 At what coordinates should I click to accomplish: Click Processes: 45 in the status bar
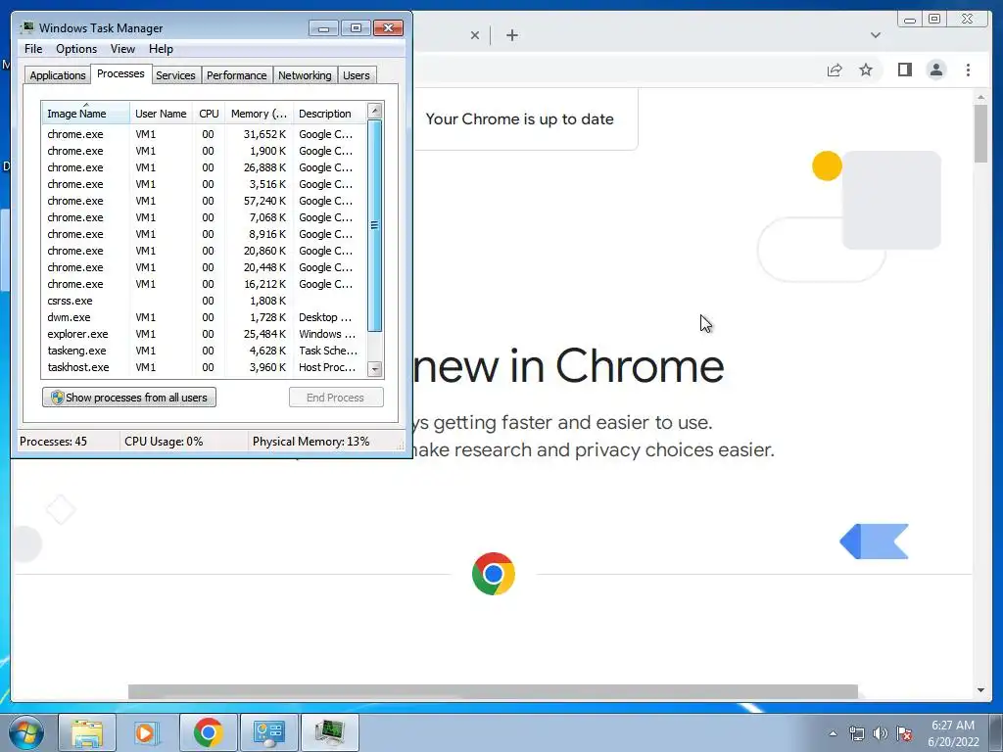(53, 442)
